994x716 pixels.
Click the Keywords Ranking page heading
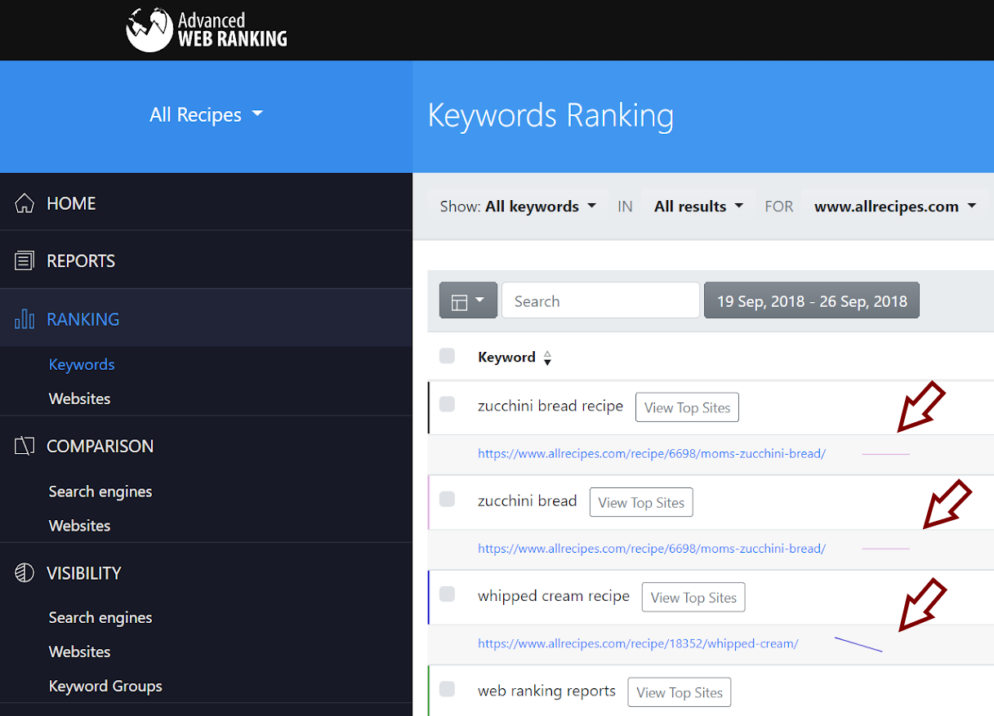[x=550, y=115]
